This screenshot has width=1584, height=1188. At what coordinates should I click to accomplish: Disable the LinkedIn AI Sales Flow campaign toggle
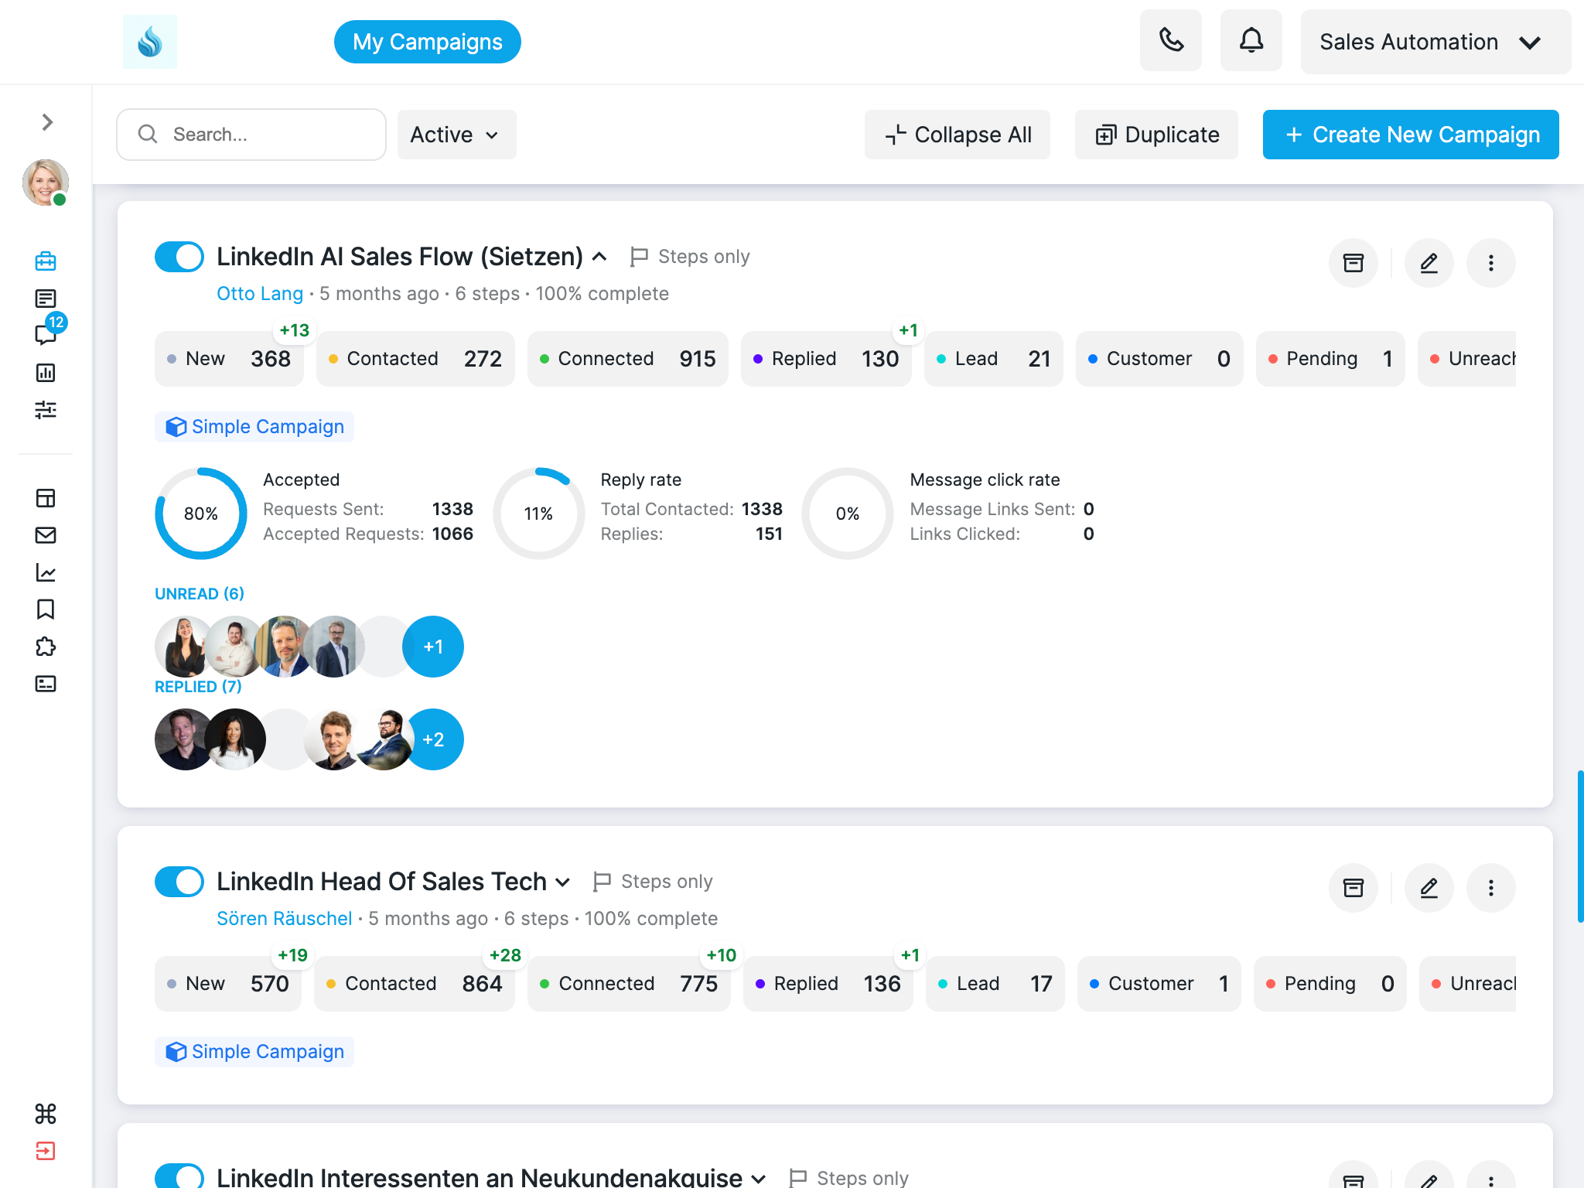tap(179, 256)
